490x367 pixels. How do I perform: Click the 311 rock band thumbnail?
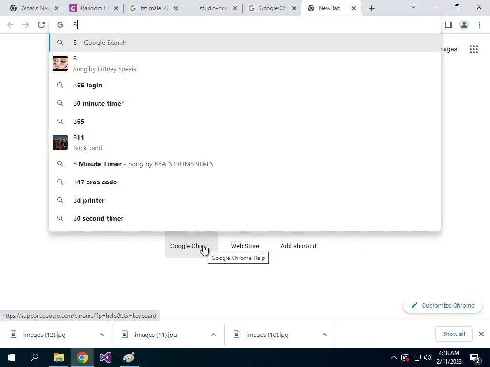[x=60, y=142]
